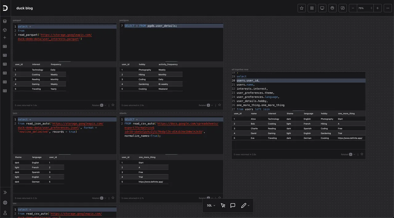Star the parquet query result
The image size is (394, 218).
(x=113, y=105)
